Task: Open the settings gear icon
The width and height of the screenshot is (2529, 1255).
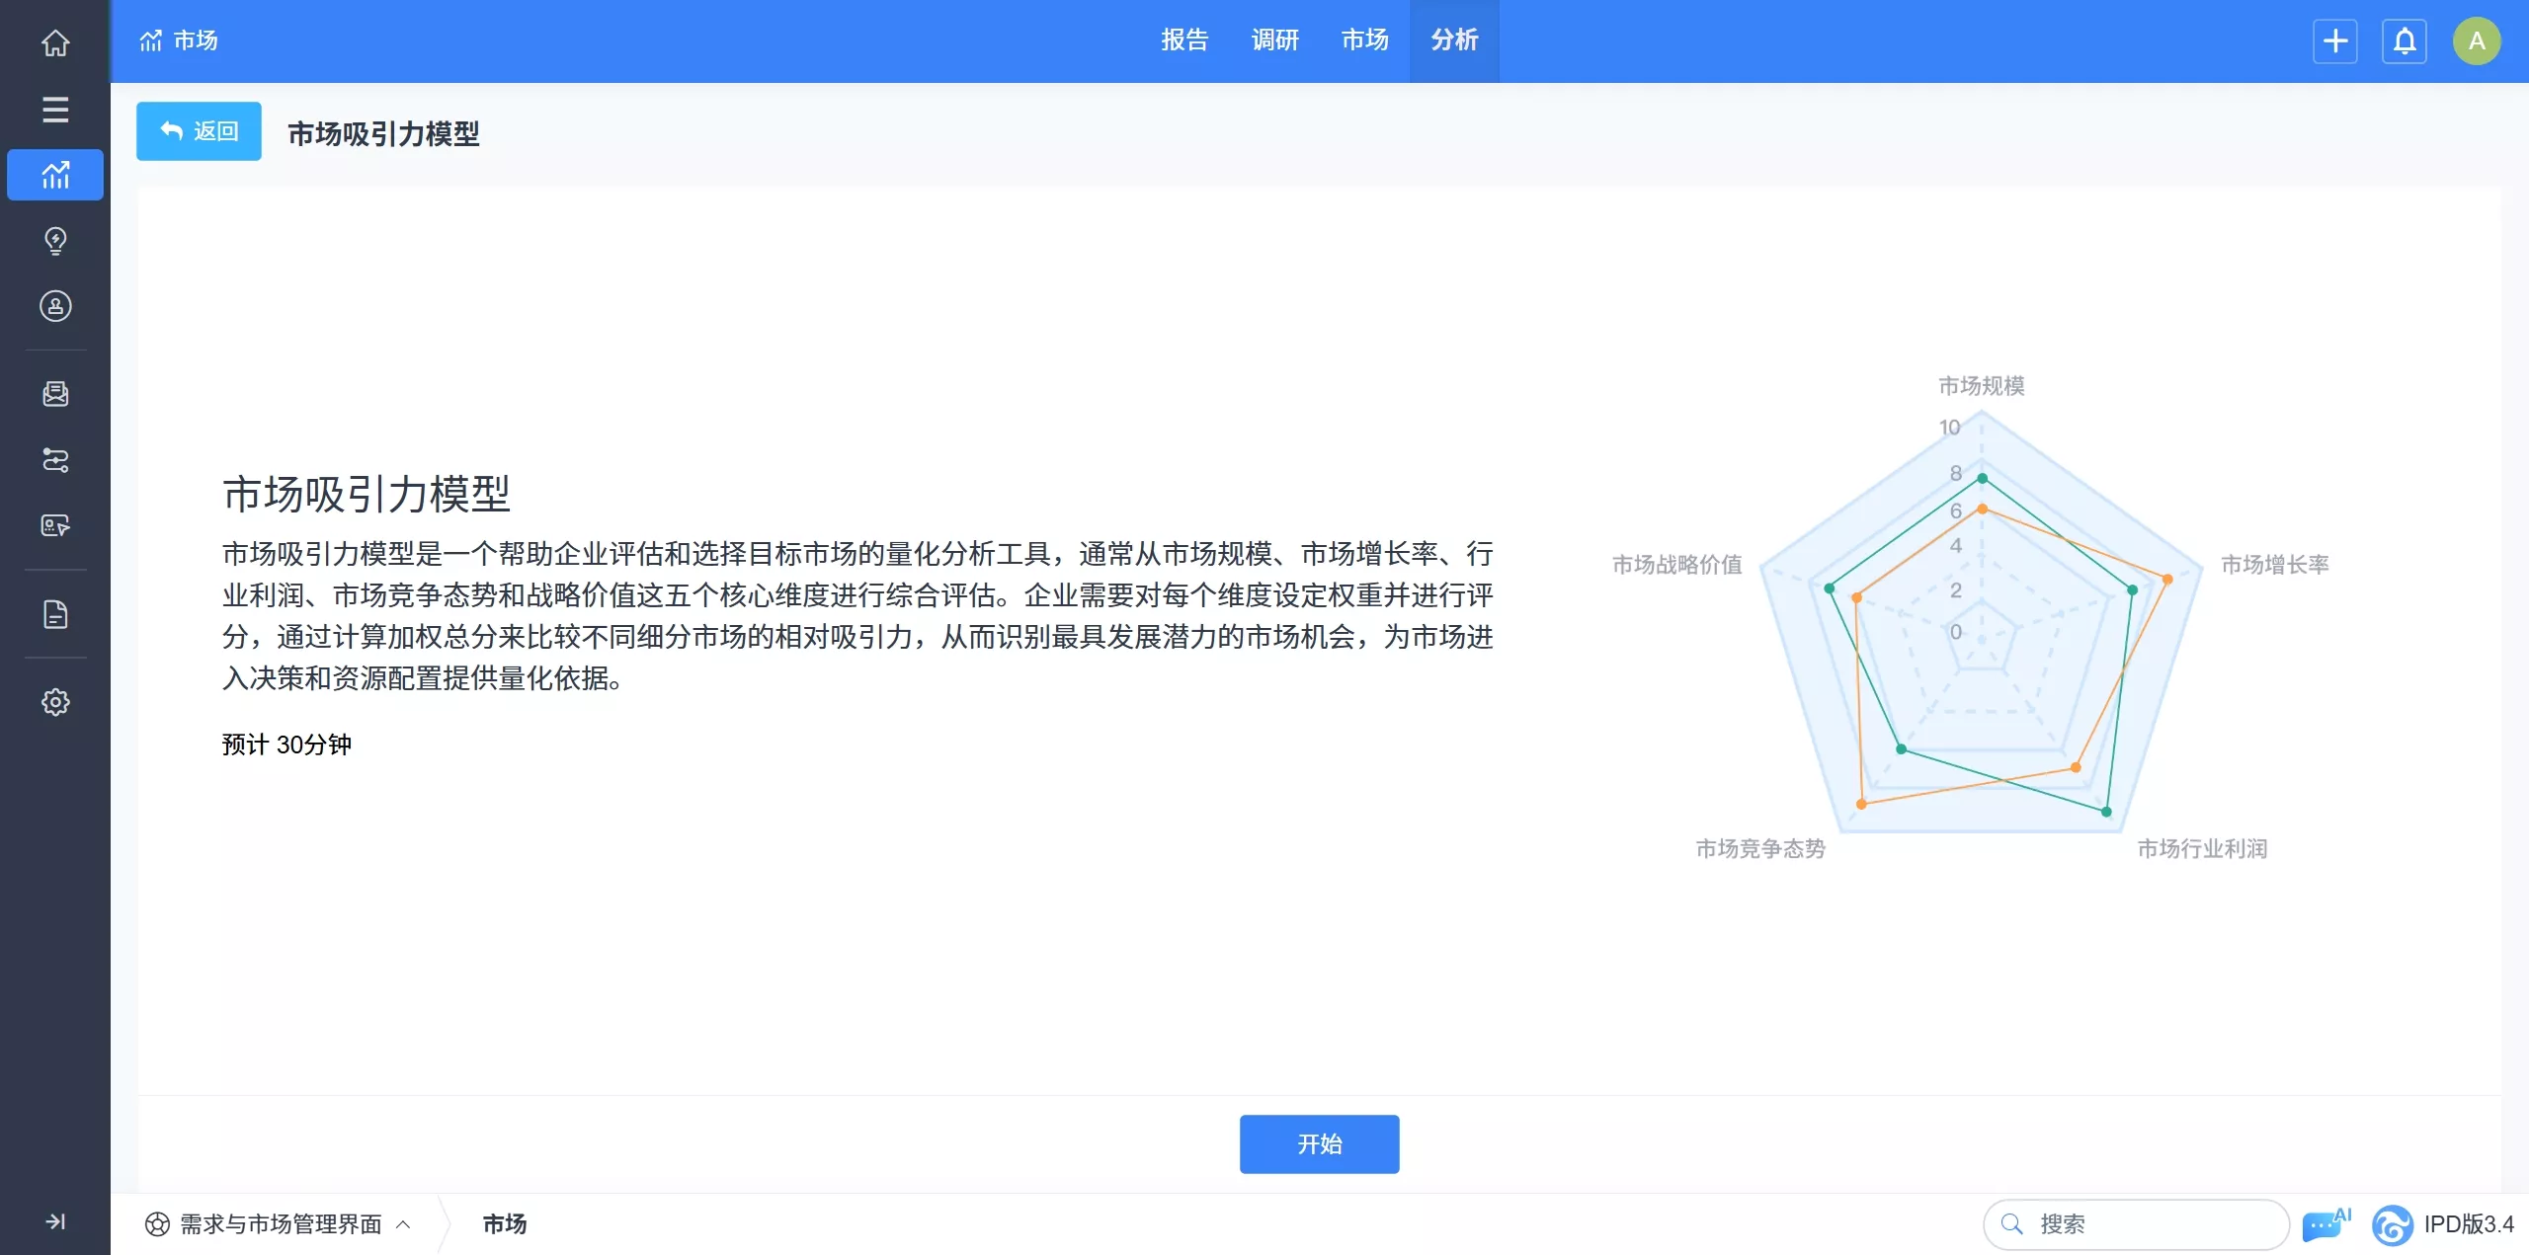Action: pyautogui.click(x=55, y=702)
